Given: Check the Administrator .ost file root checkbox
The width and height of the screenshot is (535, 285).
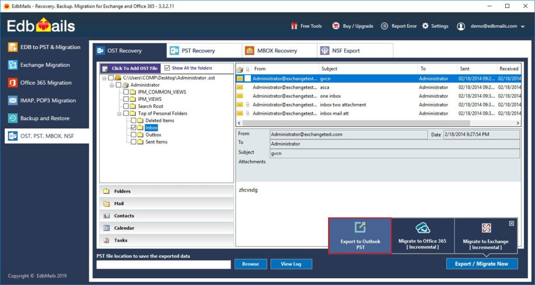Looking at the screenshot, I should tap(111, 78).
